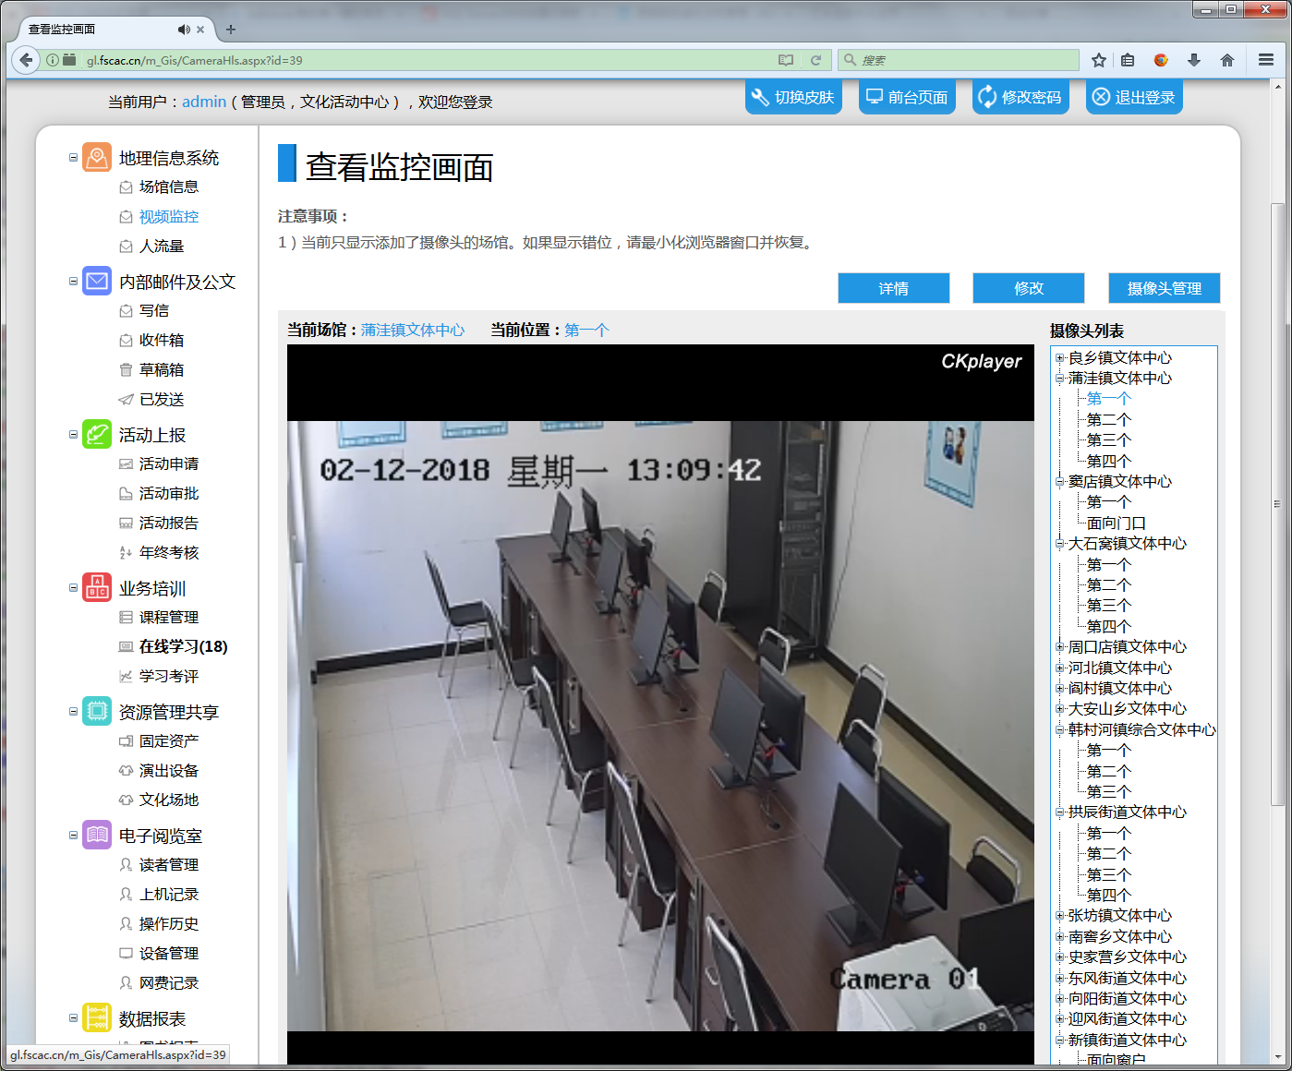Image resolution: width=1292 pixels, height=1071 pixels.
Task: Open 人流量 in the sidebar
Action: pos(162,247)
